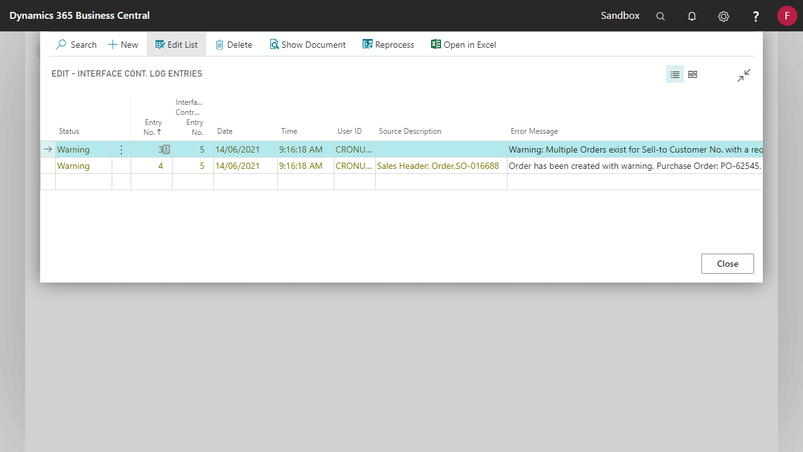This screenshot has height=452, width=803.
Task: Open the user account avatar menu
Action: (787, 16)
